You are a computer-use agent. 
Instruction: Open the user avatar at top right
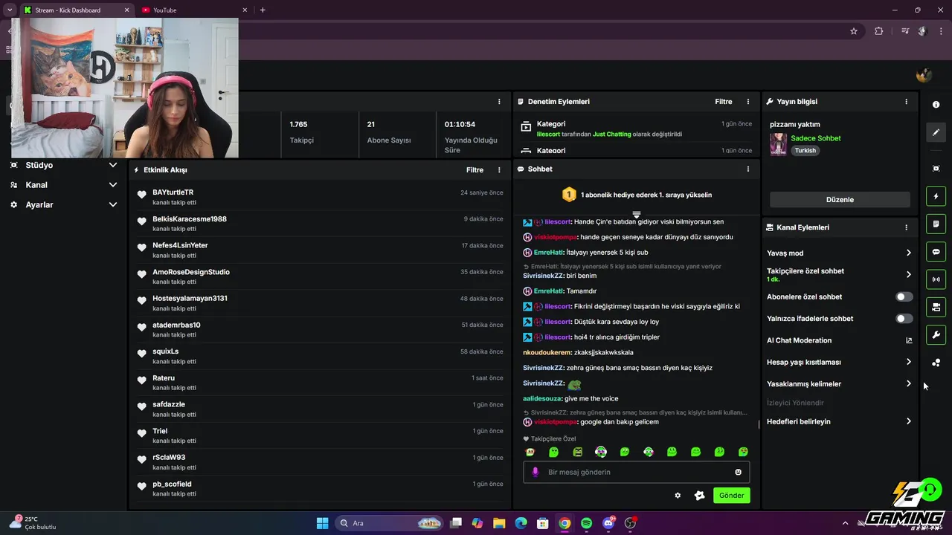(924, 75)
